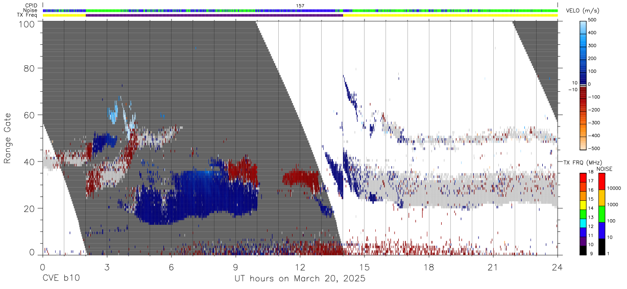Viewport: 627px width, 289px height.
Task: Click the blue swatch in the NOISE legend
Action: point(601,230)
